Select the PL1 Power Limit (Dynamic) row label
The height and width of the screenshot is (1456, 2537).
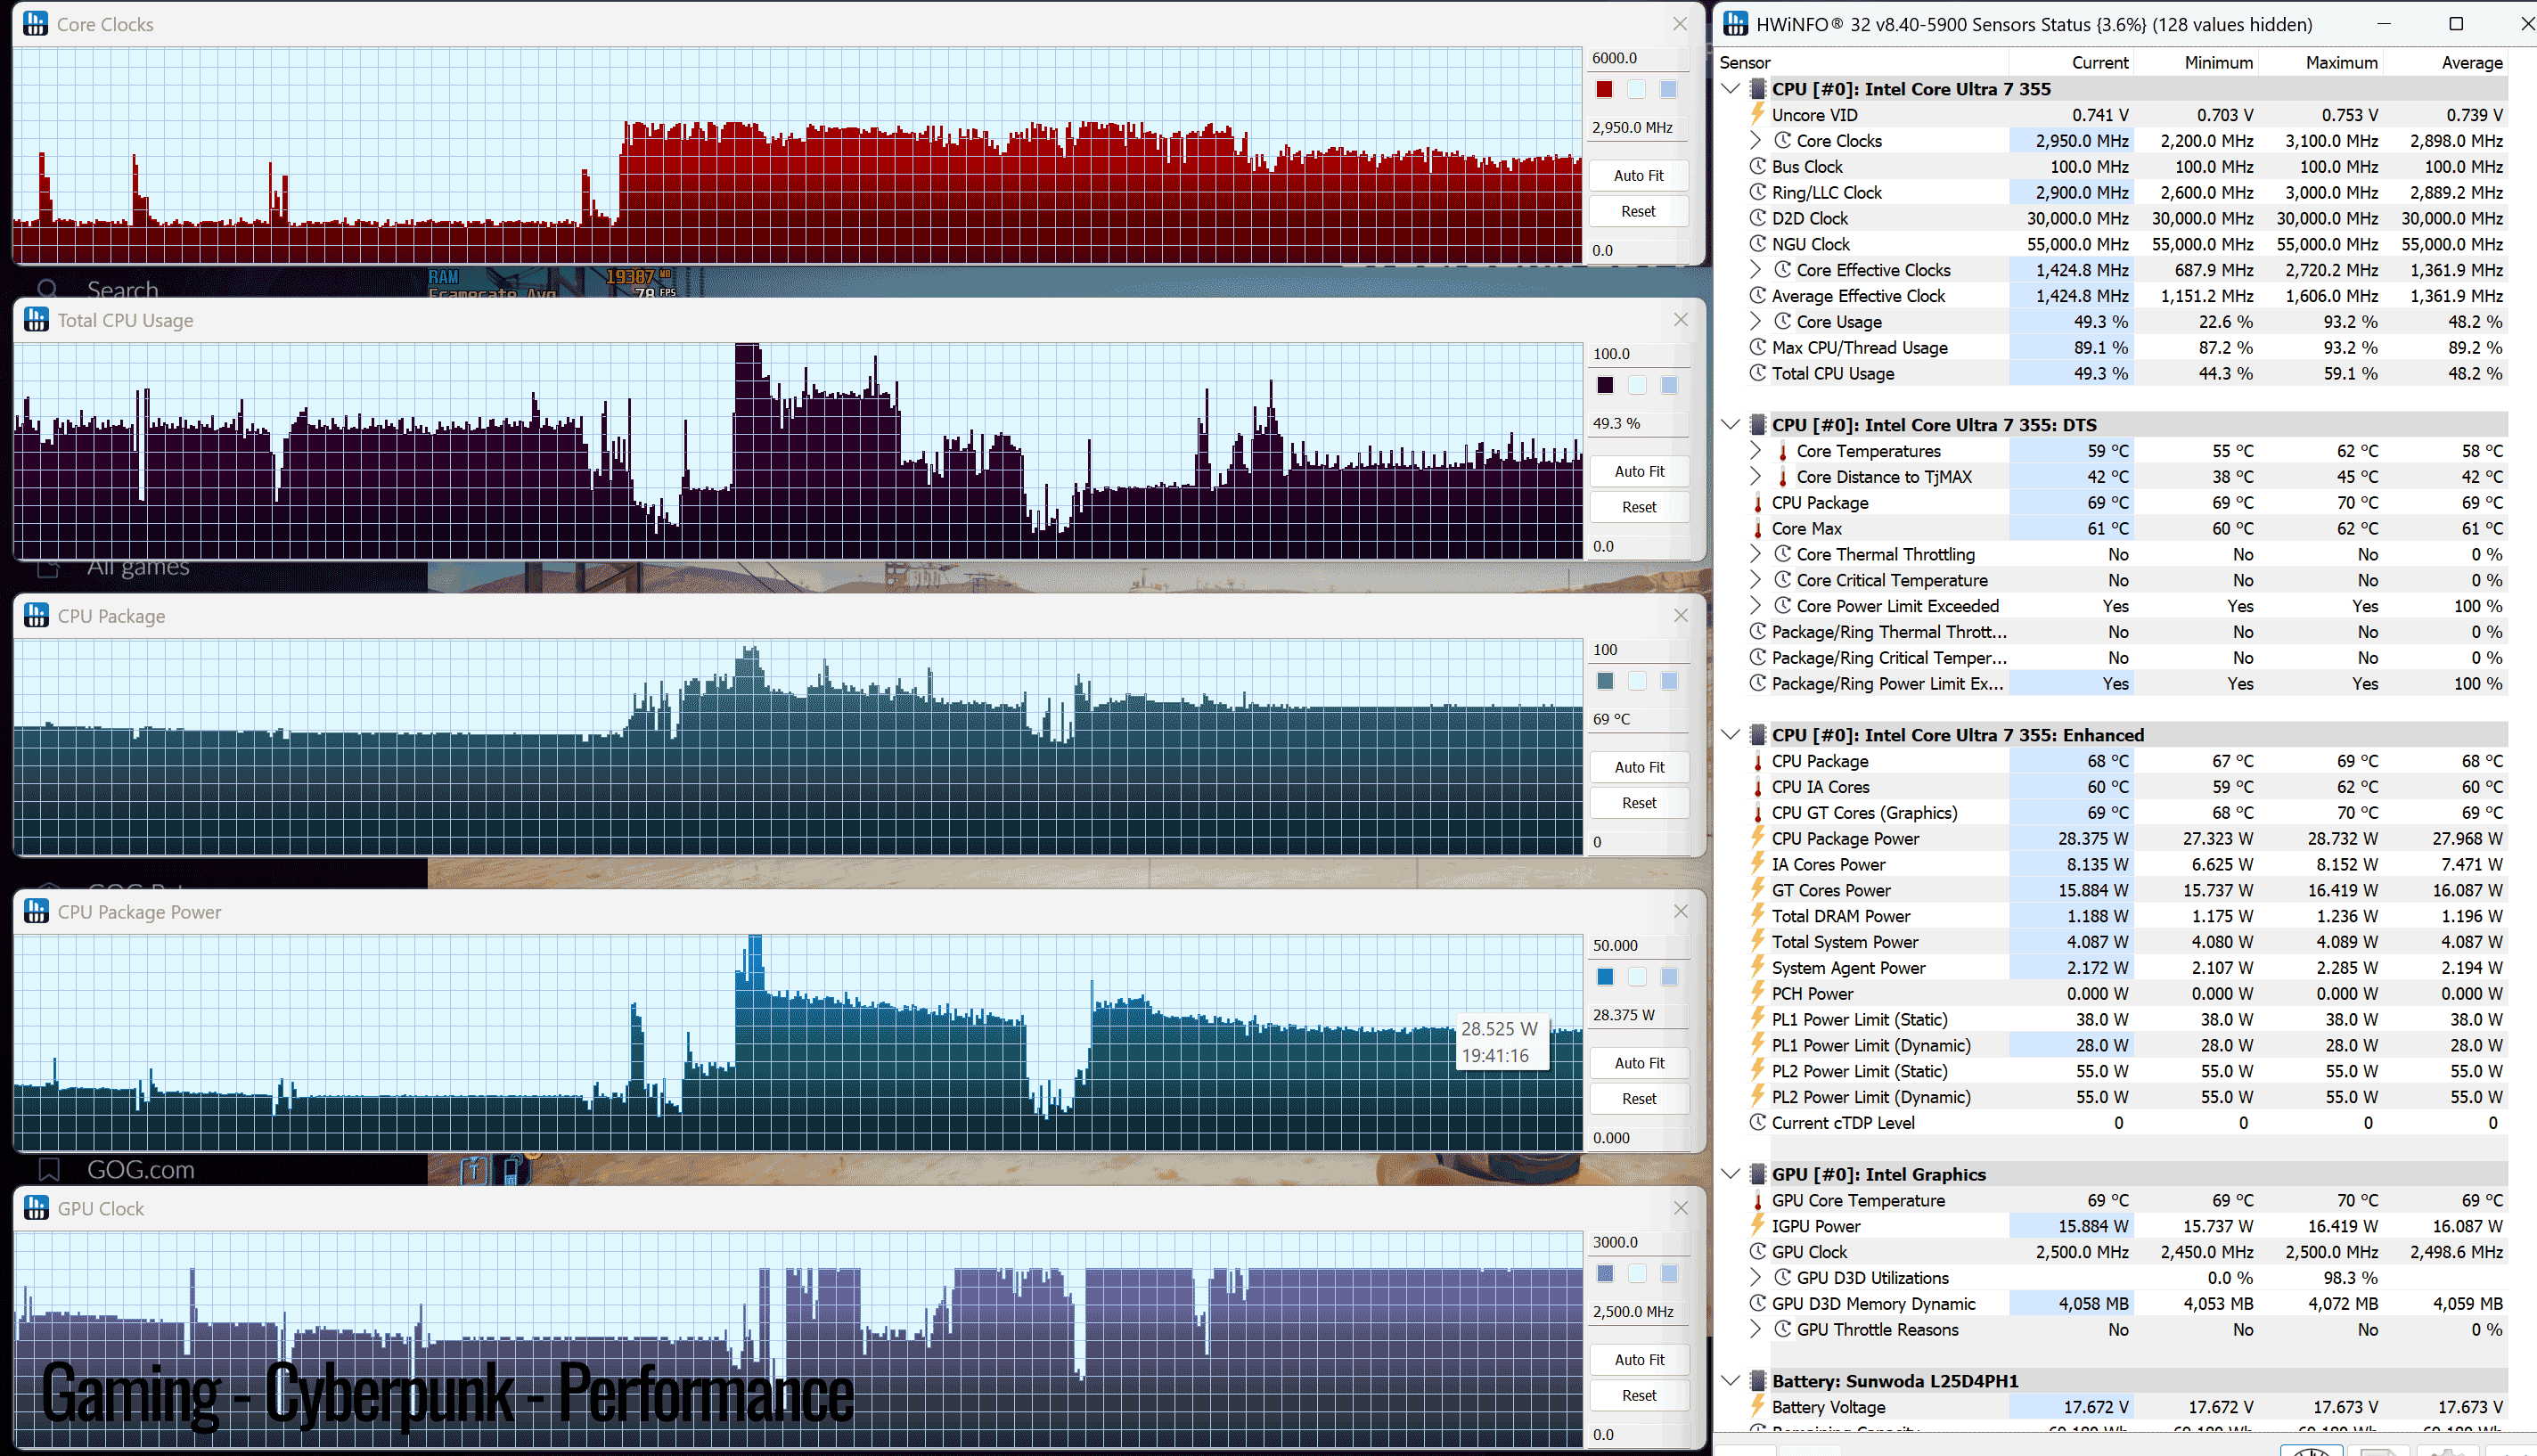[1871, 1045]
